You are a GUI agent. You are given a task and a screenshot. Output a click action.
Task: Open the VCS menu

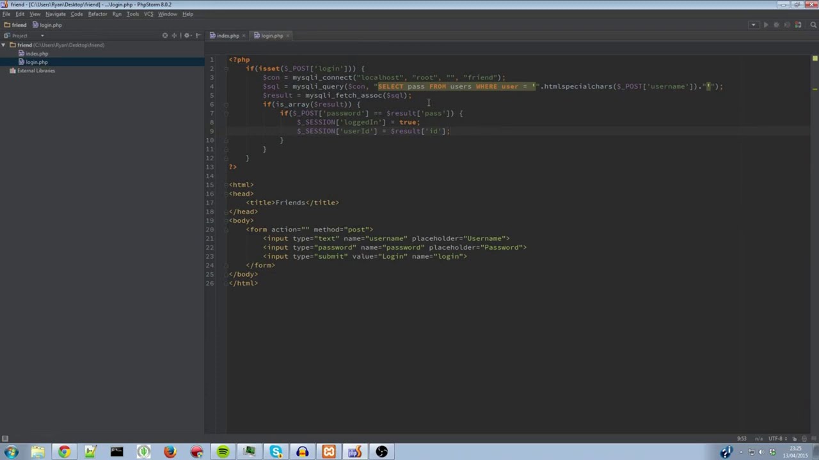[x=148, y=14]
